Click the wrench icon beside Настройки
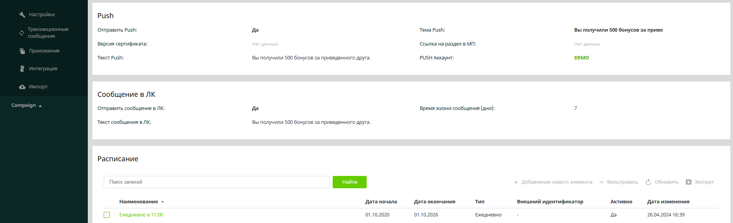This screenshot has width=733, height=223. (22, 15)
